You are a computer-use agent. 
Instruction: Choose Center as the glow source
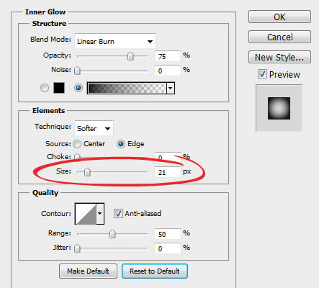[x=77, y=144]
